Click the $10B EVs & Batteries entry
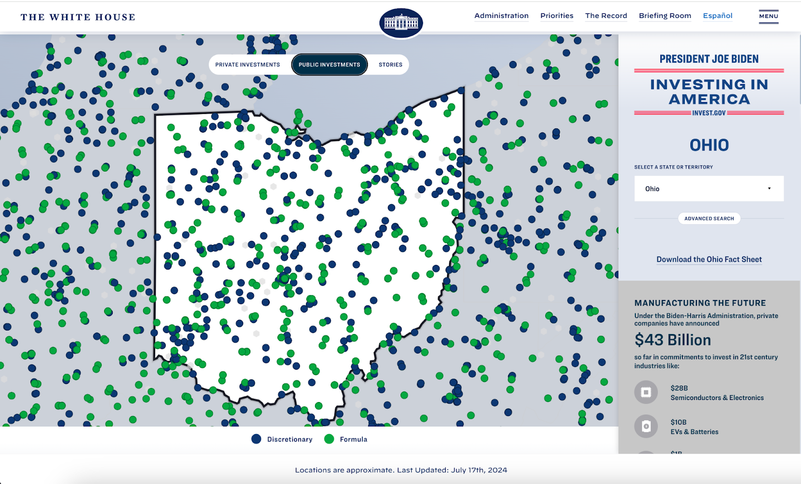Screen dimensions: 801x484 click(x=694, y=427)
